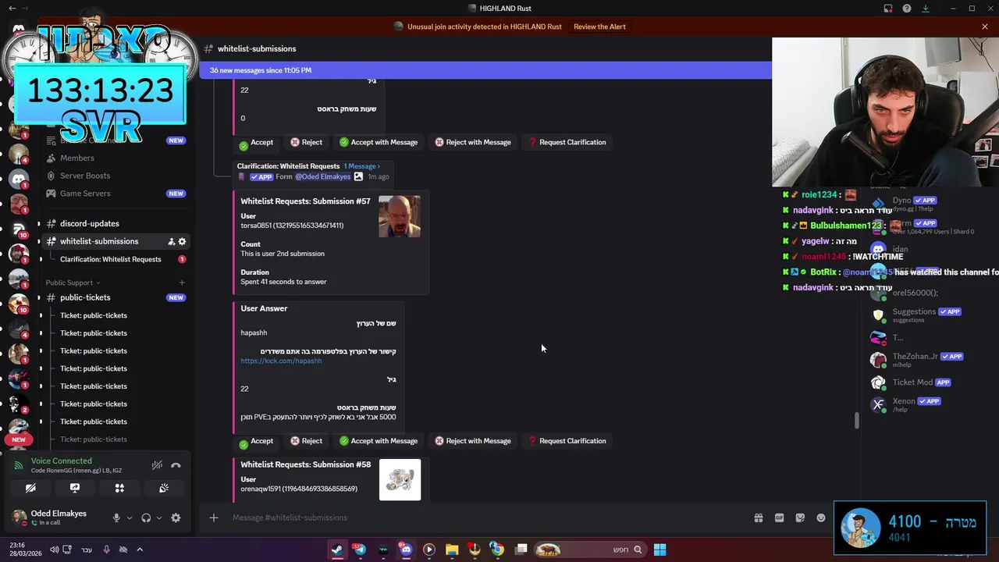This screenshot has height=562, width=999.
Task: Open headphones output options dropdown
Action: click(159, 518)
